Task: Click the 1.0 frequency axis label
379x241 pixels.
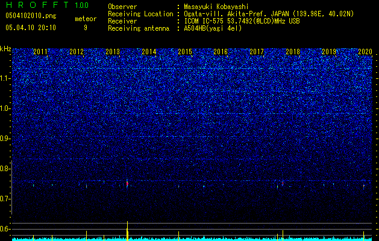Action: click(x=5, y=108)
